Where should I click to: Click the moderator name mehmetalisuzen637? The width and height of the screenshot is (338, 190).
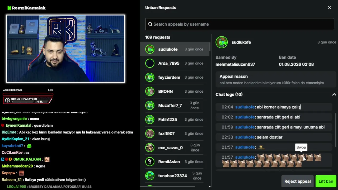pos(235,64)
